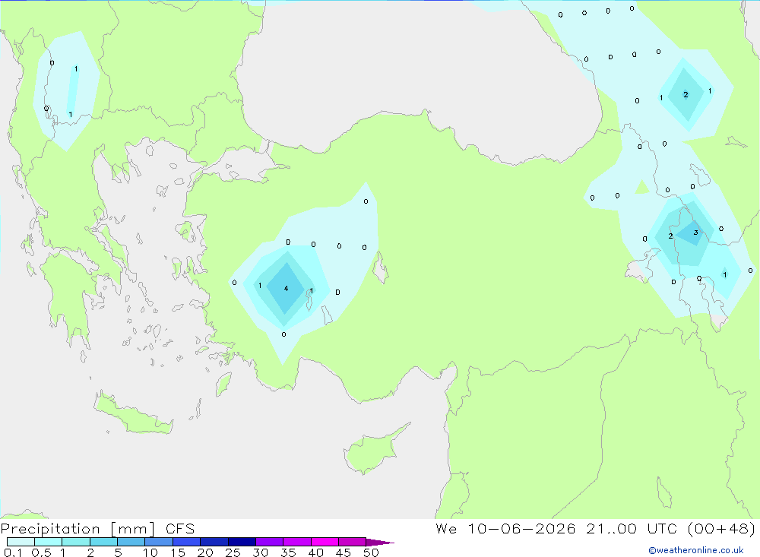
Task: Select the 15–20 mm legend color swatch
Action: point(187,542)
